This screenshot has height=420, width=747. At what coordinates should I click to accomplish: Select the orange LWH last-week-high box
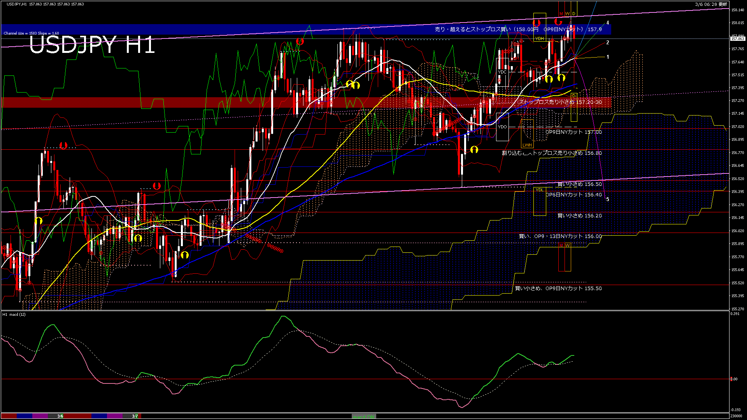tap(527, 145)
